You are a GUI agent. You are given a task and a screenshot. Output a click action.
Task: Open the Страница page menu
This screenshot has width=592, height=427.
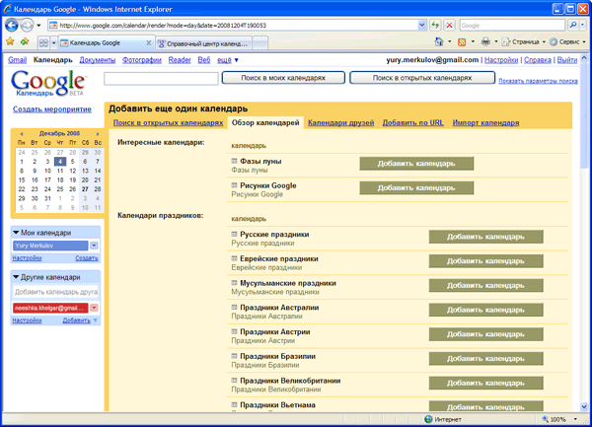coord(524,41)
